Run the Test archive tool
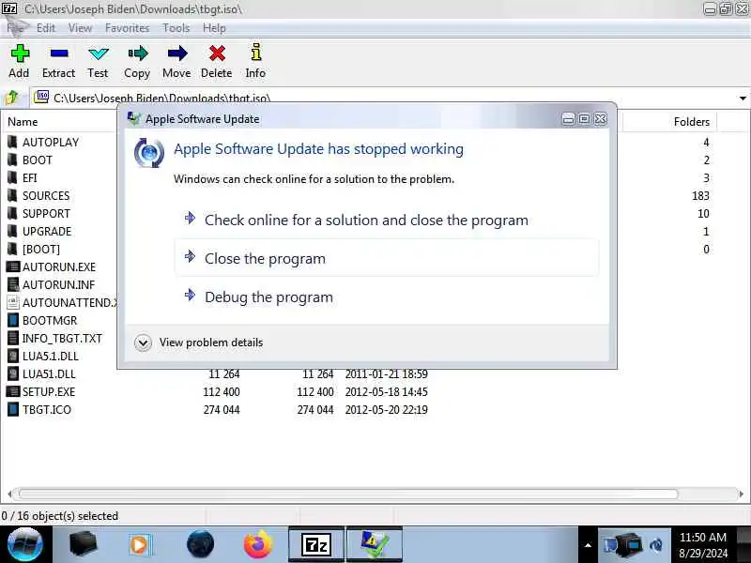751x563 pixels. tap(98, 61)
